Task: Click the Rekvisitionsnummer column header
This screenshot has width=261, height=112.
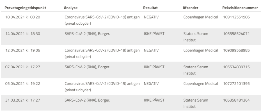Action: click(x=240, y=8)
